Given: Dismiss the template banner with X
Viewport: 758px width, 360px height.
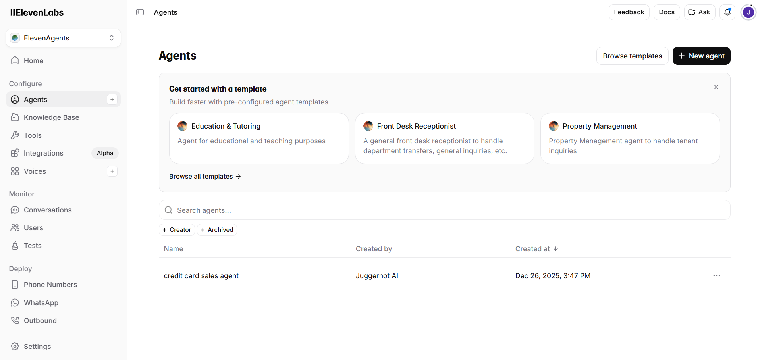Looking at the screenshot, I should click(x=716, y=87).
